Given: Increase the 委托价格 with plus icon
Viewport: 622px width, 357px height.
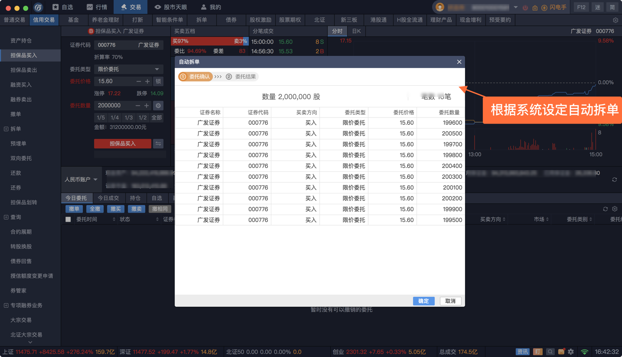Looking at the screenshot, I should 147,81.
